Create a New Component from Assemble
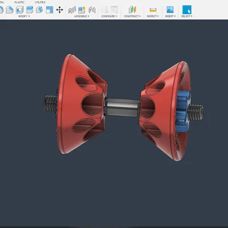The image size is (228, 228). (82, 10)
